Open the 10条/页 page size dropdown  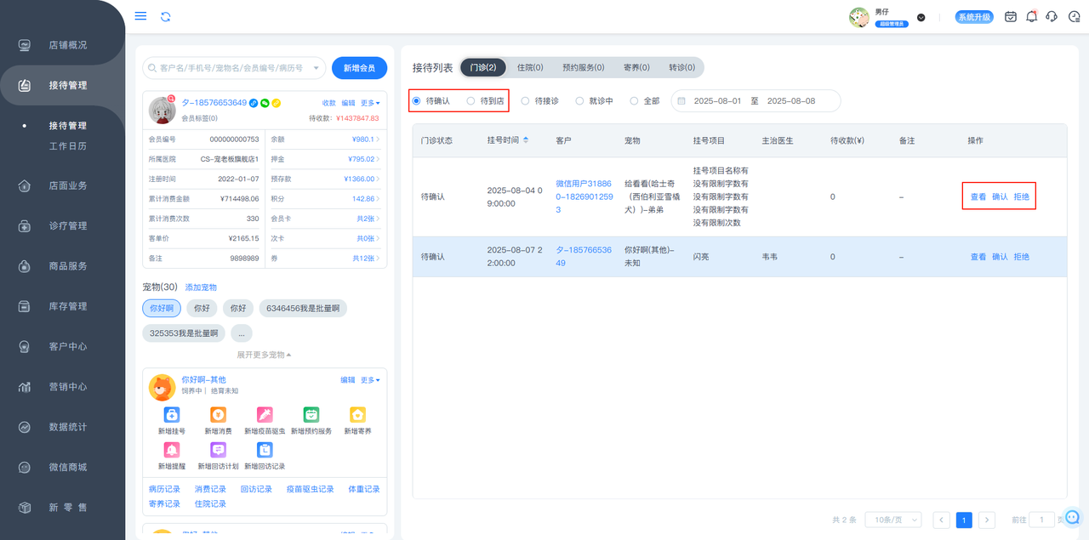pos(893,520)
